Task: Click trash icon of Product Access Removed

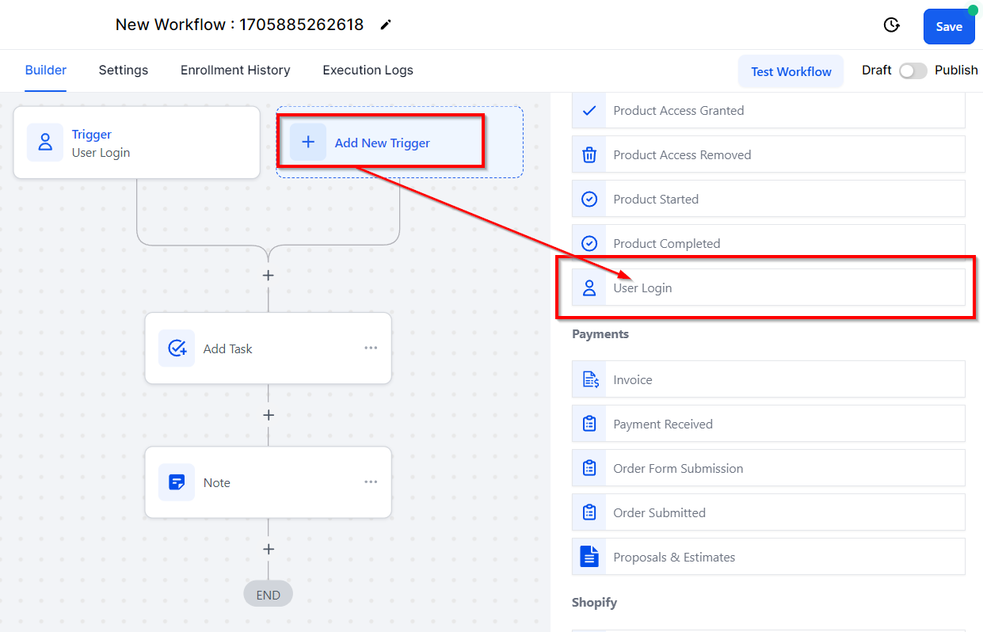Action: pyautogui.click(x=589, y=155)
